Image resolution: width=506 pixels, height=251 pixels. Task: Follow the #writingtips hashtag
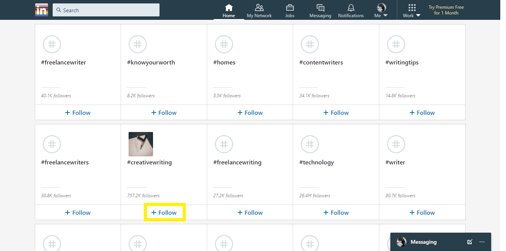pos(422,113)
